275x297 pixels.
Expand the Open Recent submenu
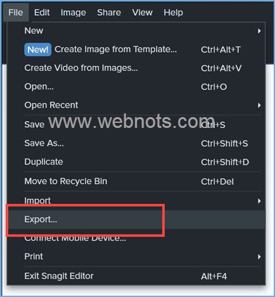coord(136,105)
